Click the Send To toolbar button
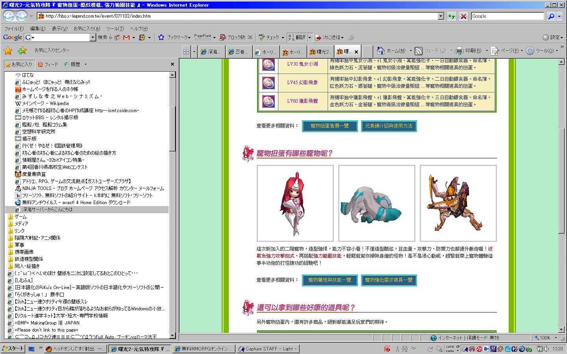Image resolution: width=567 pixels, height=354 pixels. 330,37
